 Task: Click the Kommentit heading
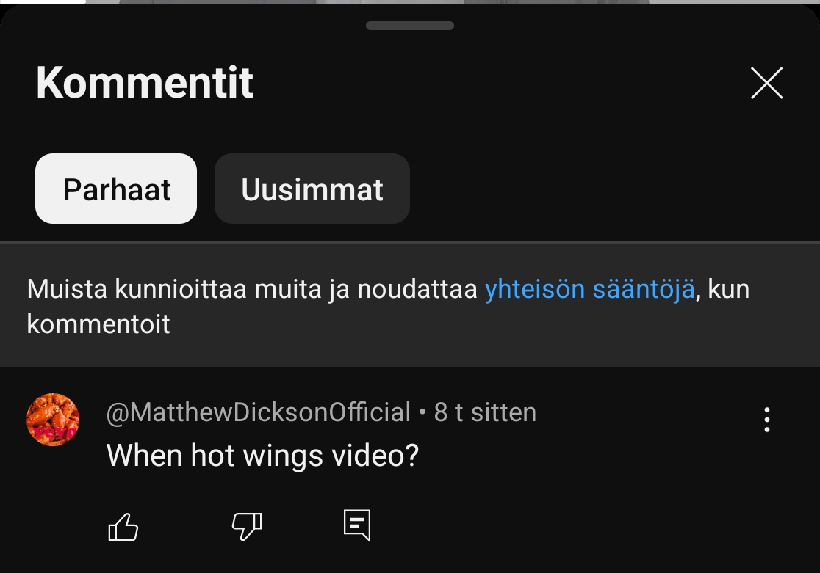point(145,82)
